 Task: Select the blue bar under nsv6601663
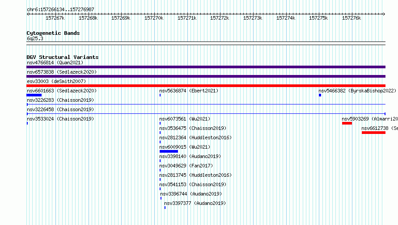(x=34, y=95)
